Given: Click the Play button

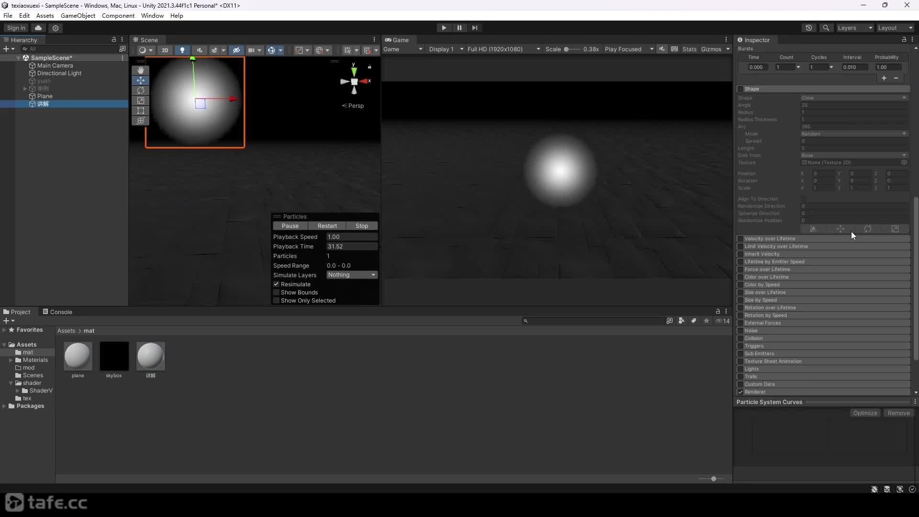Looking at the screenshot, I should point(444,28).
